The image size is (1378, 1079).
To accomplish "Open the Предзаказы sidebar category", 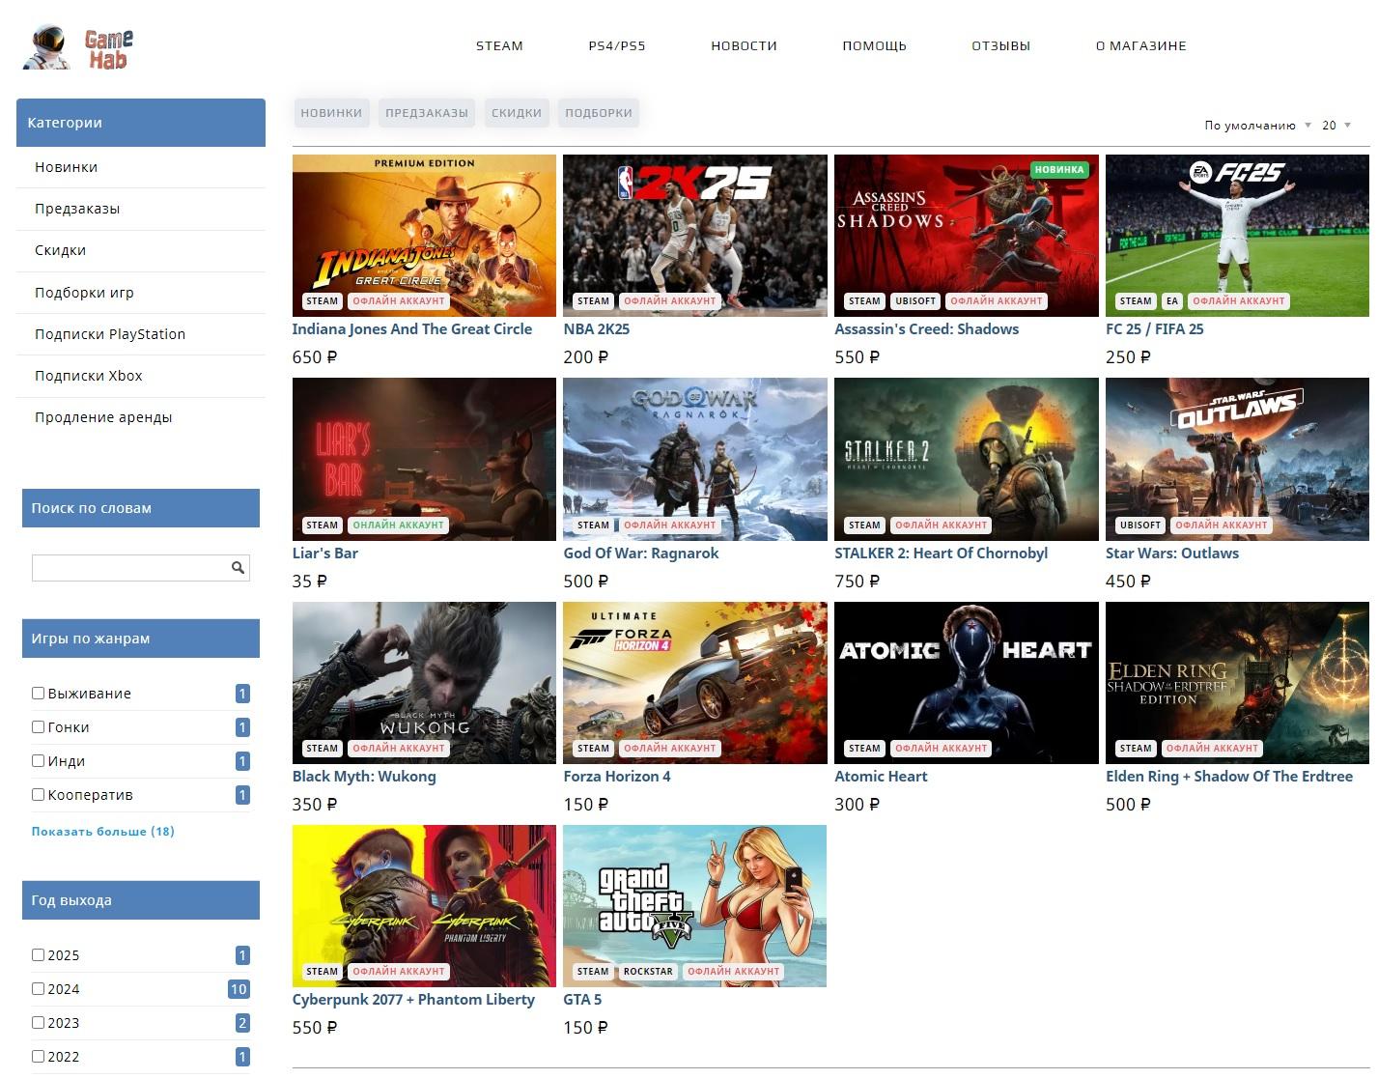I will point(141,209).
